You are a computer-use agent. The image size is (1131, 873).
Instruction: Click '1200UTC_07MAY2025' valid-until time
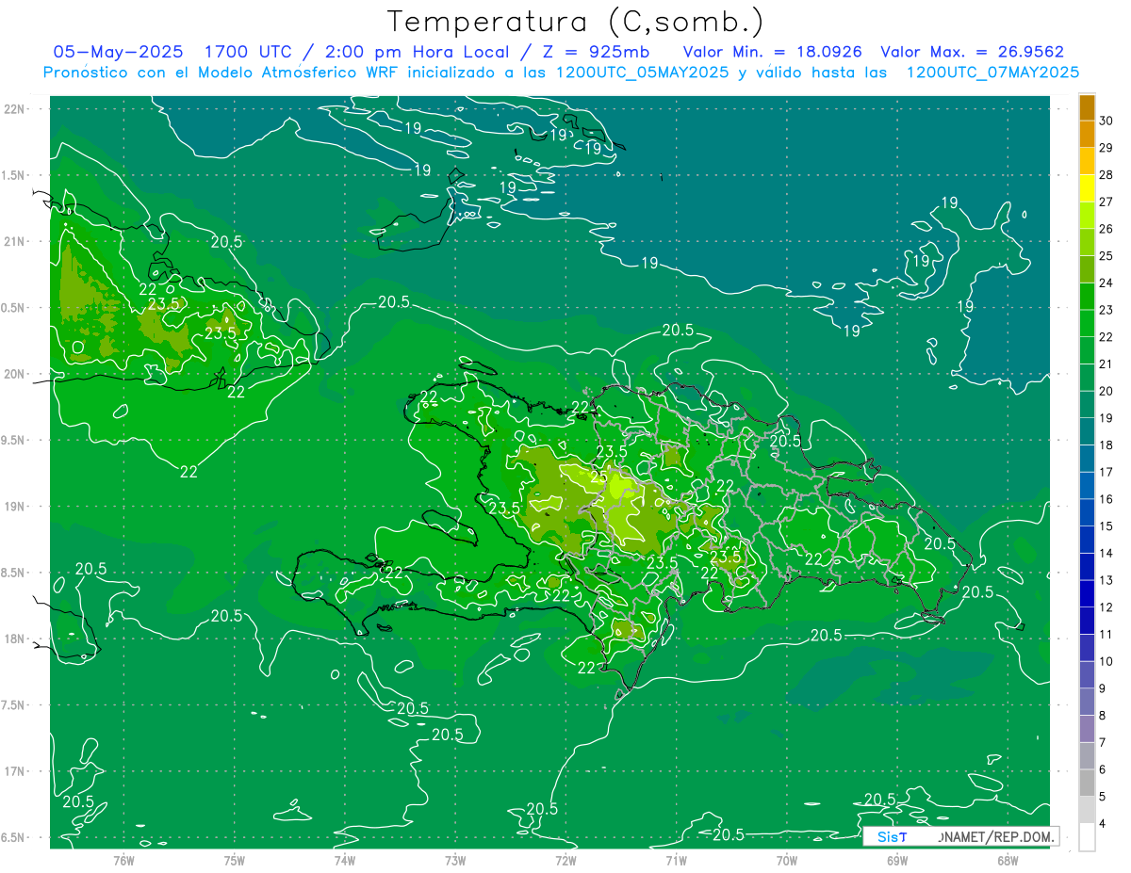click(x=993, y=72)
